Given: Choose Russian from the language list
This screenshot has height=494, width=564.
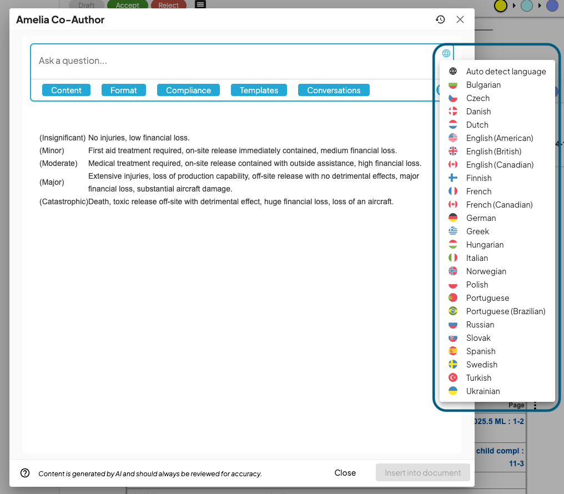Looking at the screenshot, I should click(x=497, y=324).
